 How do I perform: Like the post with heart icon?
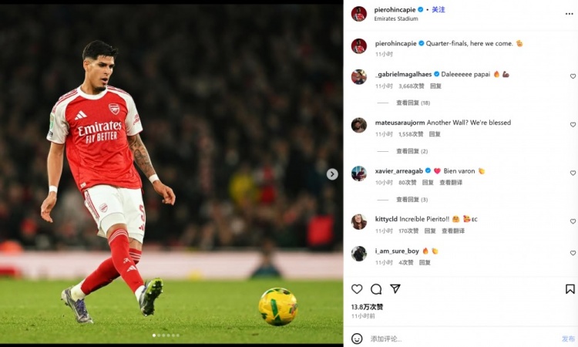point(357,289)
